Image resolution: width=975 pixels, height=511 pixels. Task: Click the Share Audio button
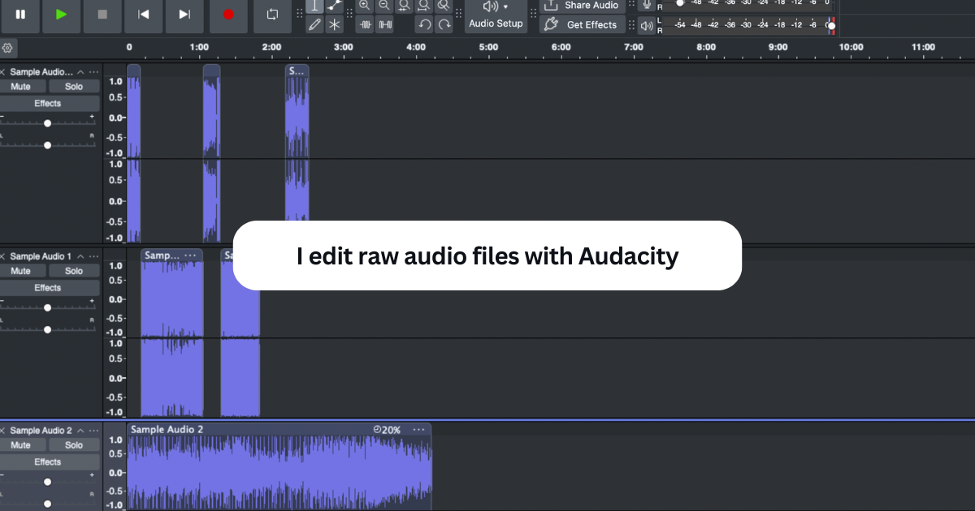pyautogui.click(x=583, y=6)
